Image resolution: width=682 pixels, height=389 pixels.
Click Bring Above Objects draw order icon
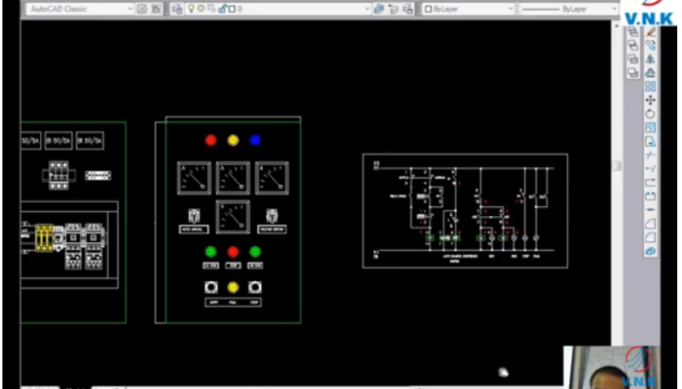point(633,58)
